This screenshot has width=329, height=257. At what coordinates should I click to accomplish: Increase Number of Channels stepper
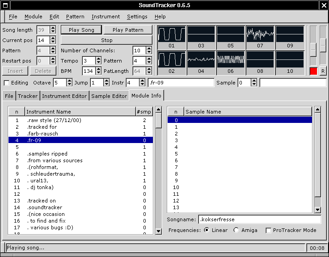click(x=149, y=48)
